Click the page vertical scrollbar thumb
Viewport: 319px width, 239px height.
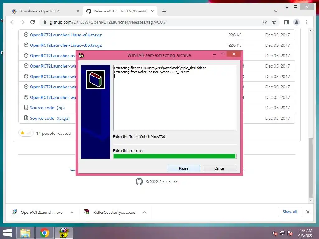[x=311, y=168]
